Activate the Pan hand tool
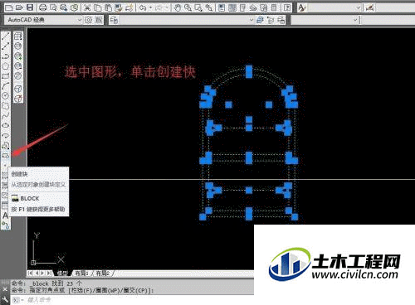This screenshot has width=415, height=305. pyautogui.click(x=178, y=7)
